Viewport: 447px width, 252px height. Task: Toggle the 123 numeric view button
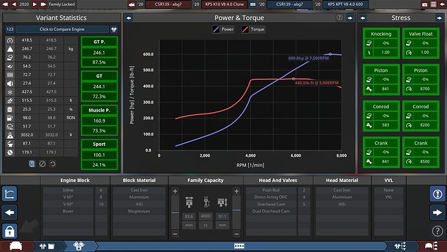coord(10,29)
